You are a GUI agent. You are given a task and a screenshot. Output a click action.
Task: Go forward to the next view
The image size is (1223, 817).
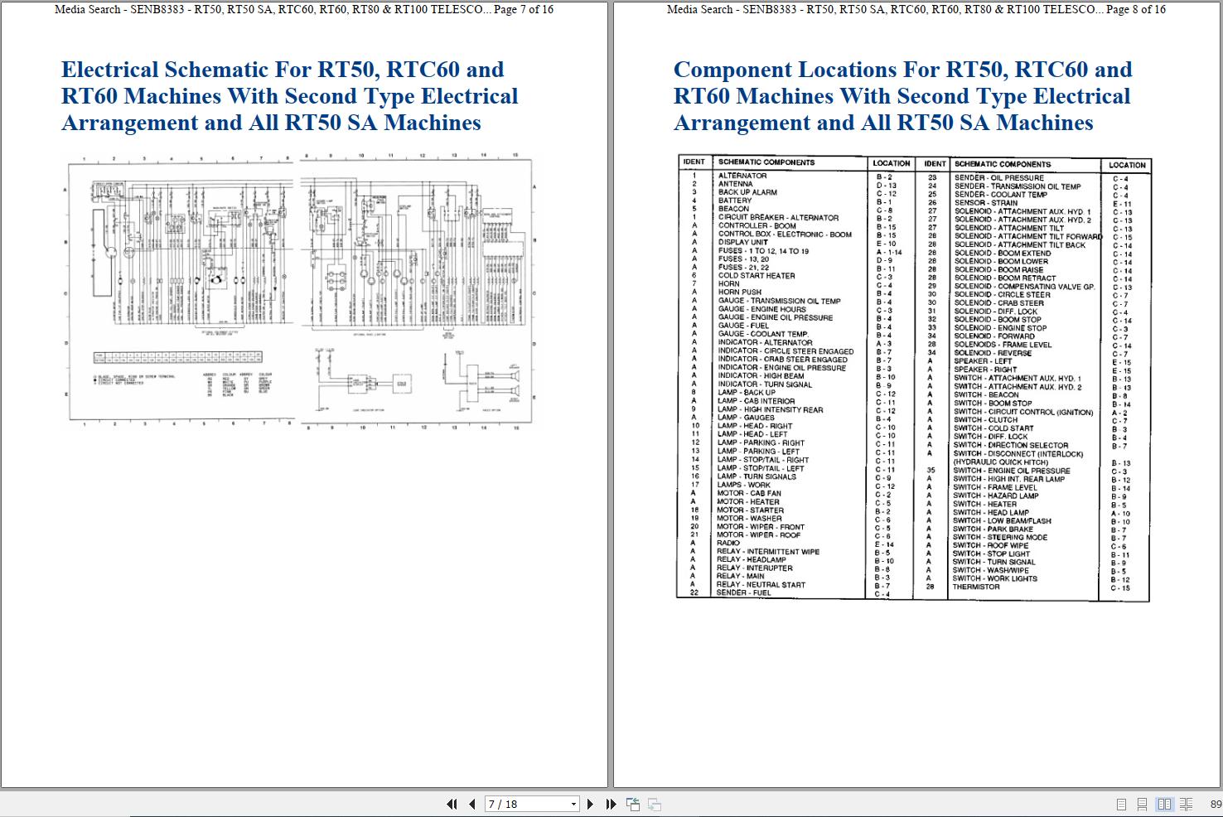654,804
